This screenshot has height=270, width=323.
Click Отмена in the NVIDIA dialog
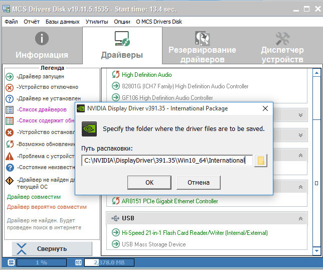click(x=199, y=182)
